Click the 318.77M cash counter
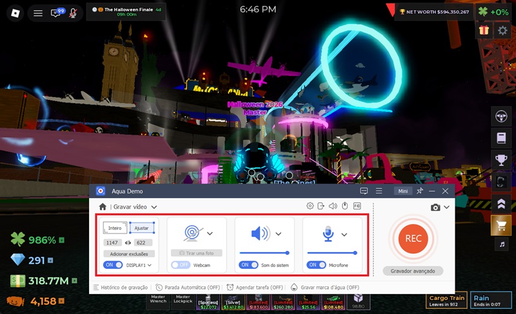Viewport: 516px width, 314px height. pos(43,281)
